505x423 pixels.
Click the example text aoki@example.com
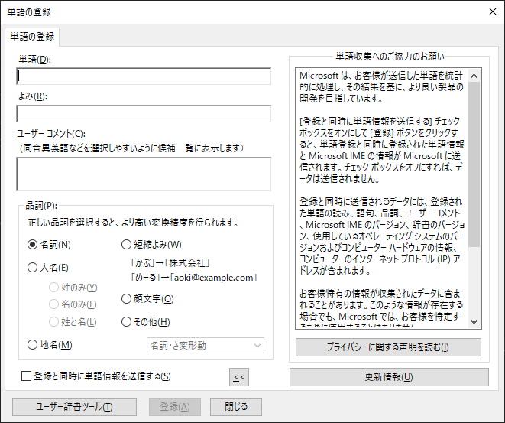coord(215,278)
